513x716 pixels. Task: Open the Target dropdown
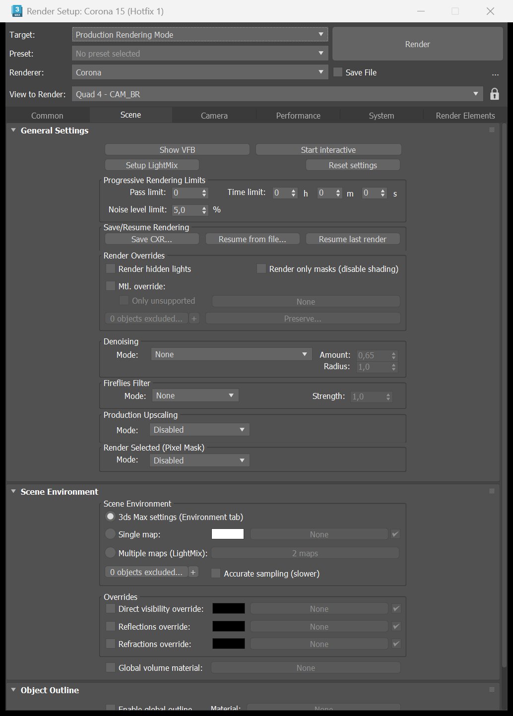200,35
